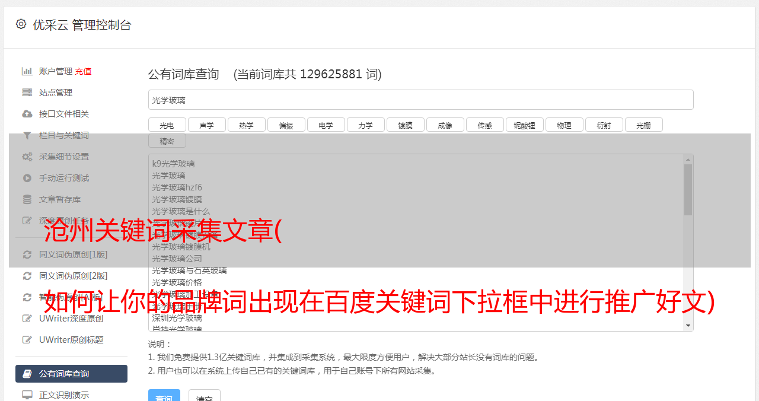Open the 公有词库查询 menu item
Screen dimensions: 759x401
71,374
